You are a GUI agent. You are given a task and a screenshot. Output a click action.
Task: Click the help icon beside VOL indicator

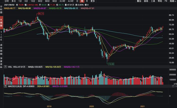5,67
